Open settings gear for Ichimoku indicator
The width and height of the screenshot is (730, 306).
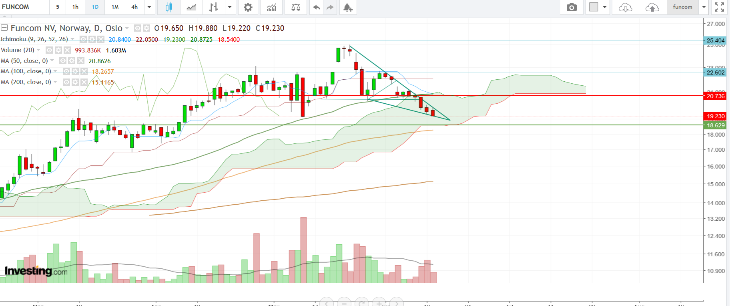click(92, 39)
